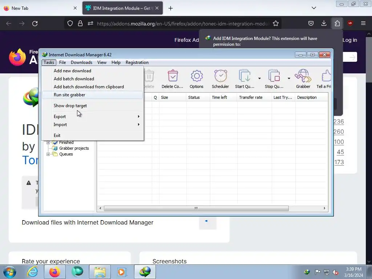This screenshot has width=372, height=279.
Task: Launch Internet Explorer from taskbar
Action: pyautogui.click(x=32, y=272)
